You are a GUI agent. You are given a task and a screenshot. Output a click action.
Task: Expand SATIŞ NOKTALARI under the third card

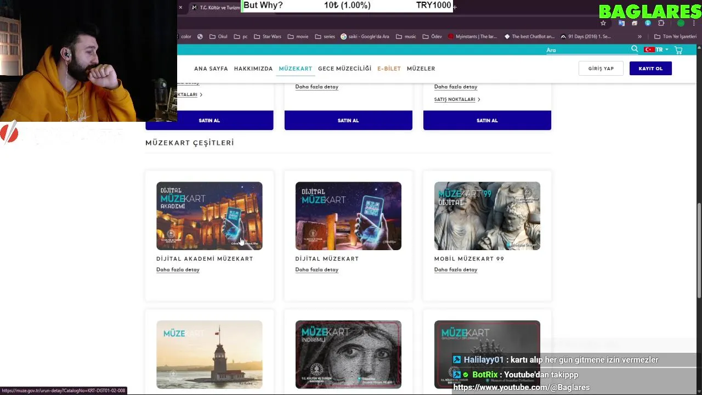click(457, 99)
